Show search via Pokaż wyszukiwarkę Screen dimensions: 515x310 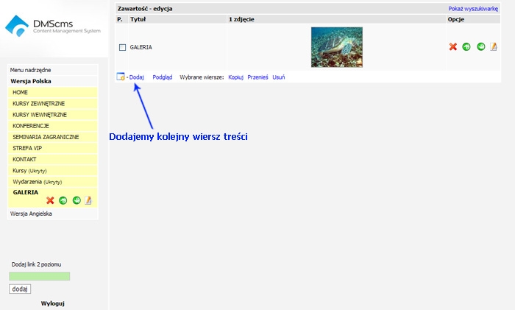pos(473,9)
